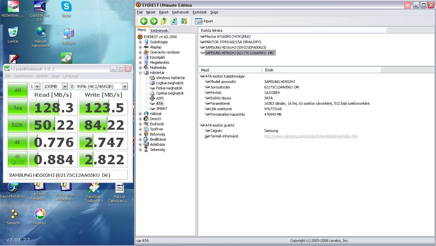Expand the Kiszolgáló tree node
This screenshot has height=246, width=436.
point(140,57)
